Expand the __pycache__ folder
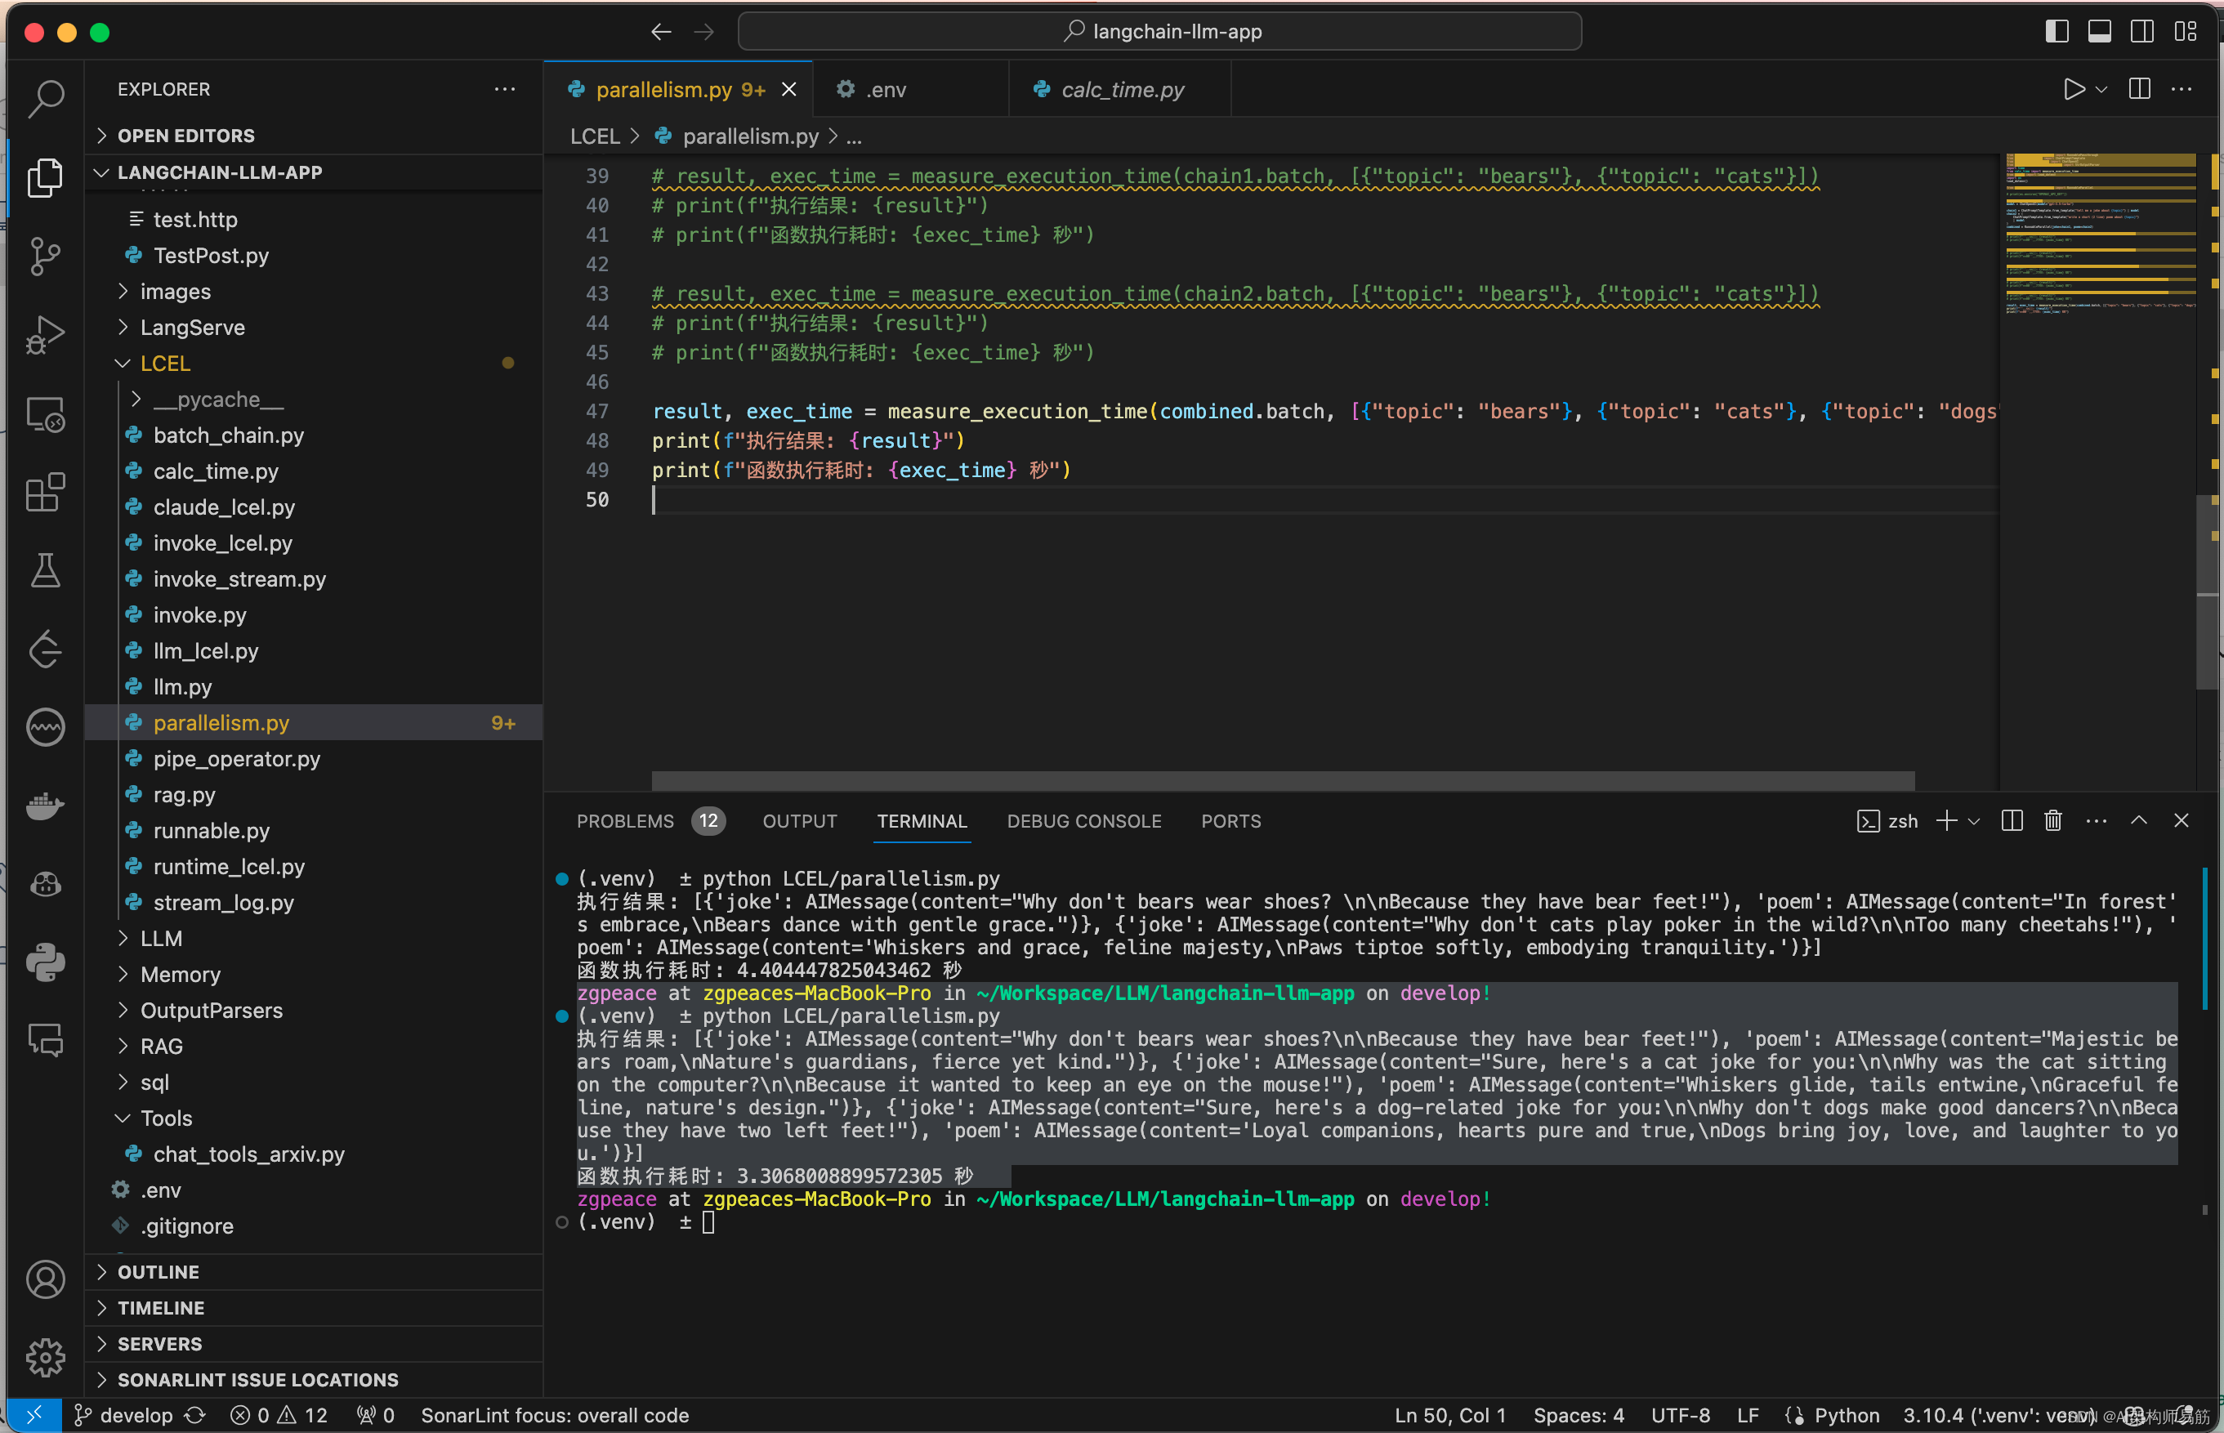The image size is (2224, 1433). (314, 400)
